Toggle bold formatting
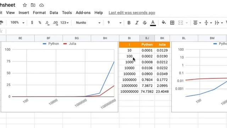The image size is (227, 128). click(x=129, y=23)
